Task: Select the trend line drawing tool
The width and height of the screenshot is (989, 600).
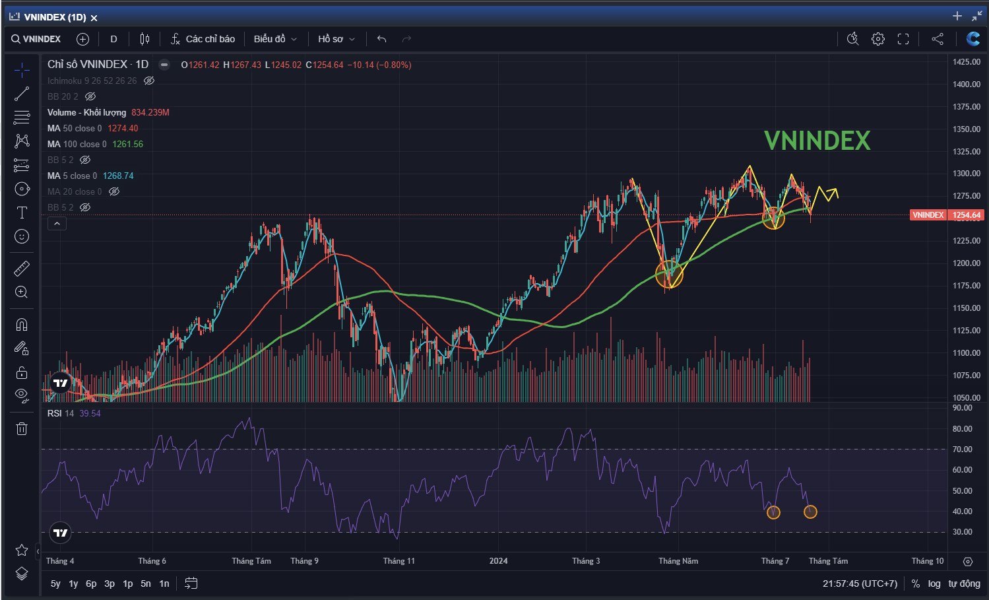Action: pos(22,94)
